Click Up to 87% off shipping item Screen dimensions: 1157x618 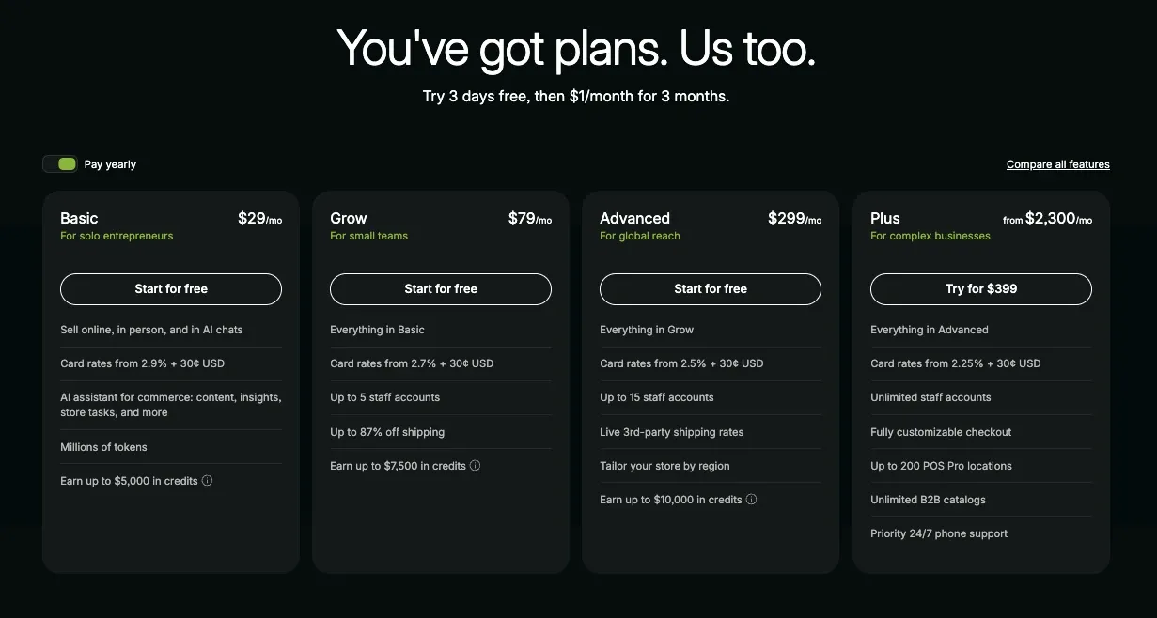tap(387, 432)
